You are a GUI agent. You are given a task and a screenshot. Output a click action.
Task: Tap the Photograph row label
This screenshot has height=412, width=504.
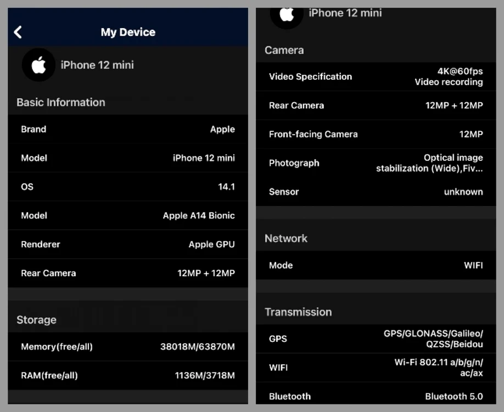[x=294, y=163]
